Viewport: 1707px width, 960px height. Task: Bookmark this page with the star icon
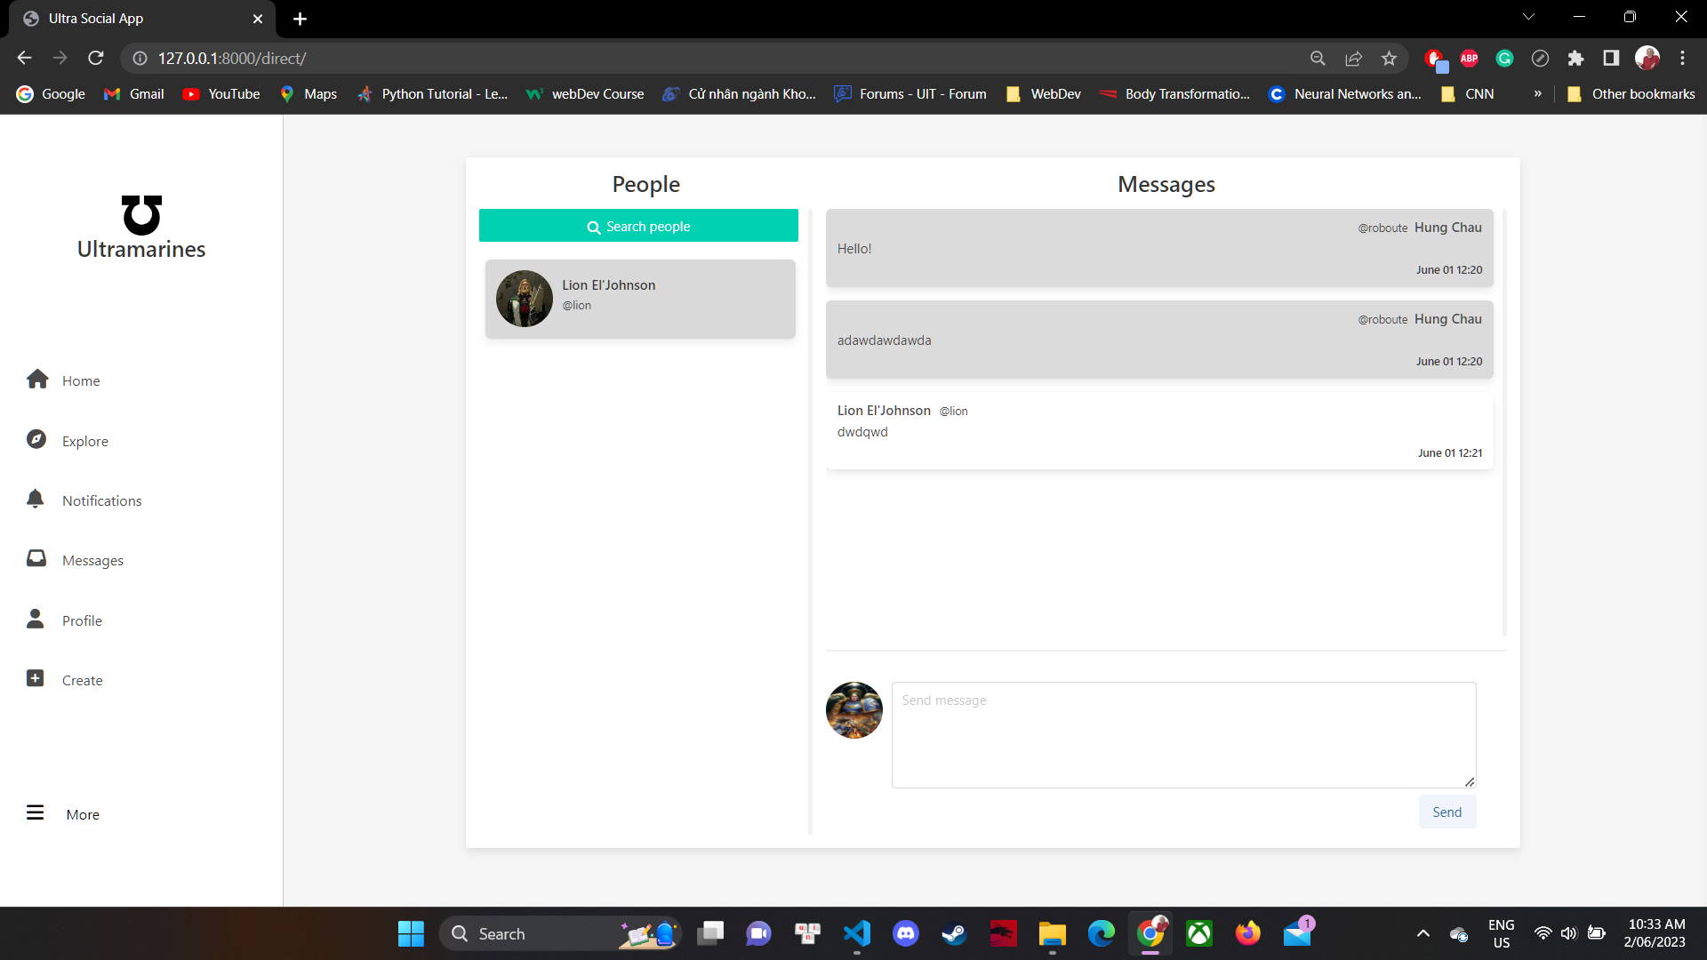[1389, 59]
